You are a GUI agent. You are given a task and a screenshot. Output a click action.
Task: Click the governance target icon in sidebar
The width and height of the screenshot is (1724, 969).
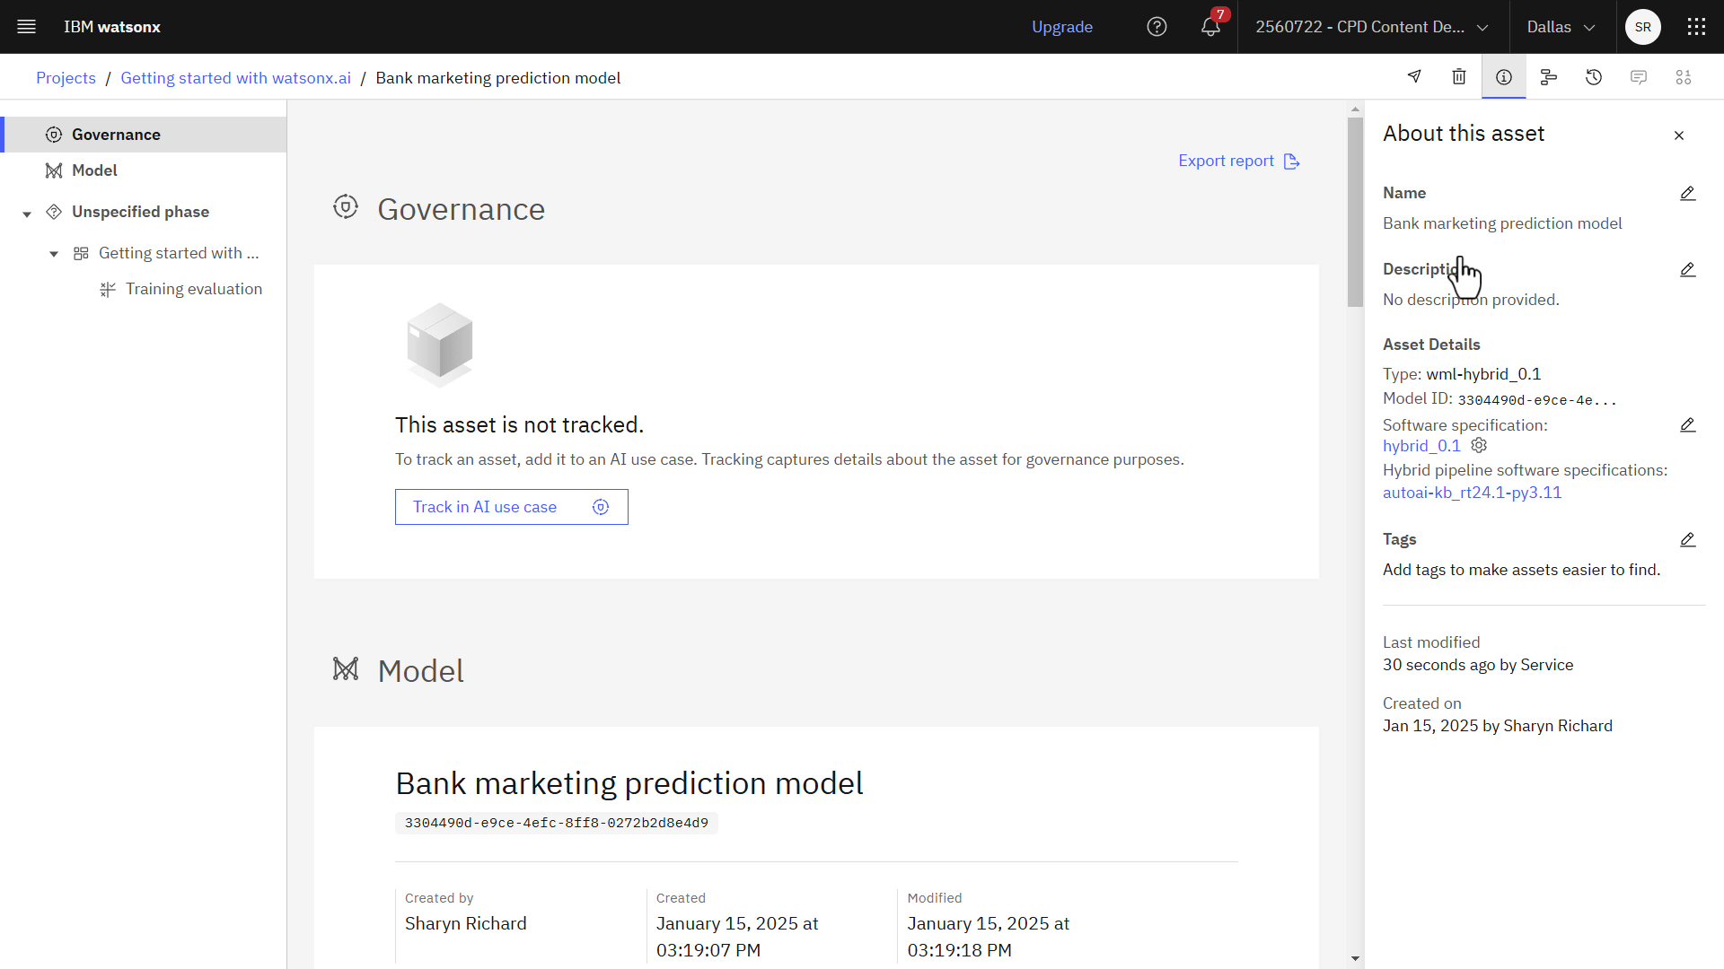click(x=53, y=134)
